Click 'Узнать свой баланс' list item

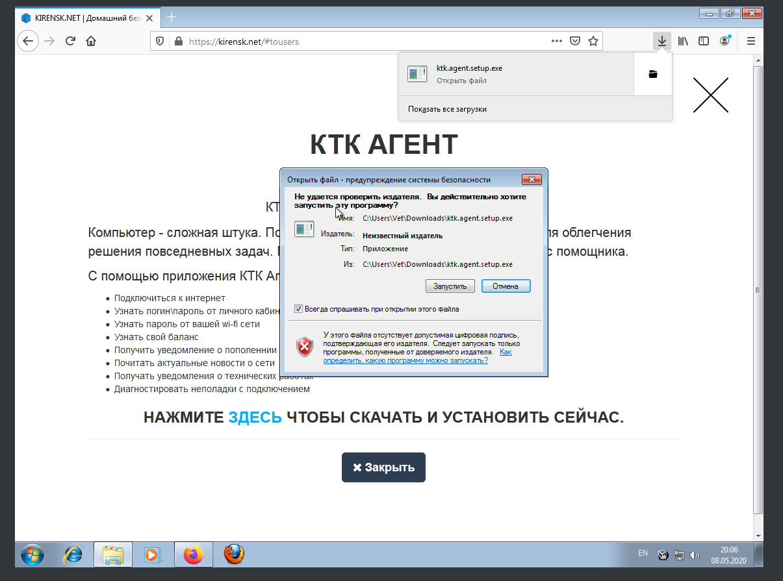pos(156,337)
